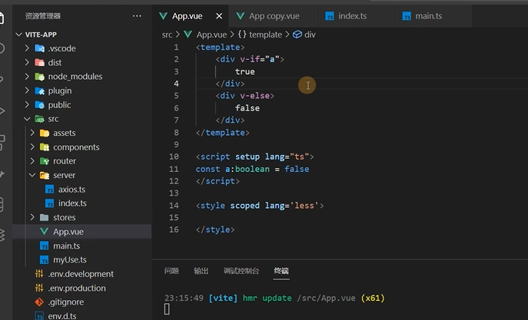Open the 输出 output panel tab
The width and height of the screenshot is (528, 320).
(201, 271)
